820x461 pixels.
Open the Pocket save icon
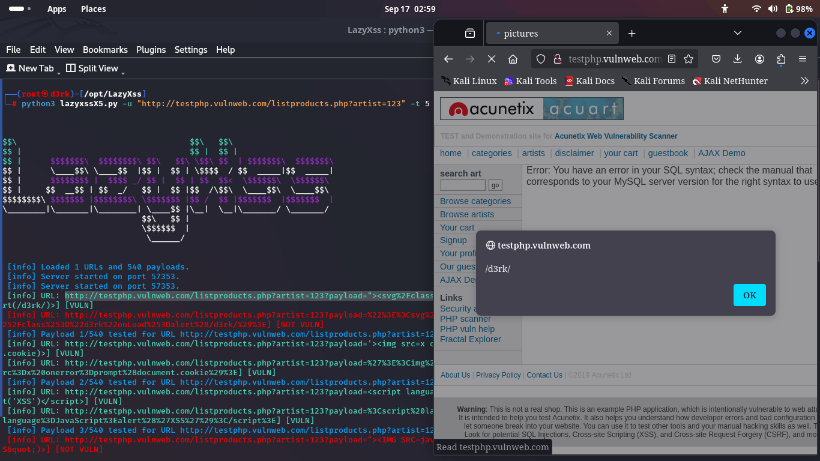[716, 59]
